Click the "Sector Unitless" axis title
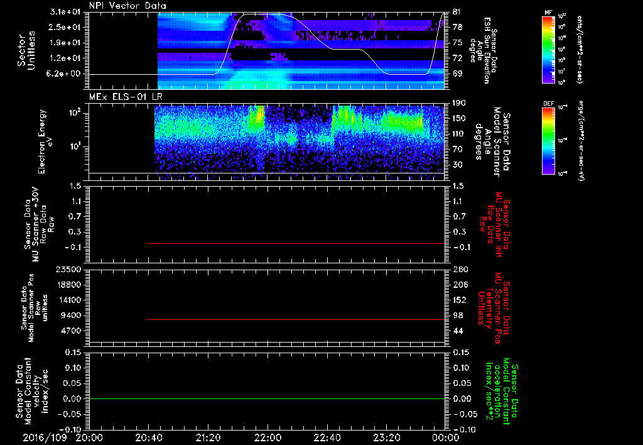 coord(26,50)
